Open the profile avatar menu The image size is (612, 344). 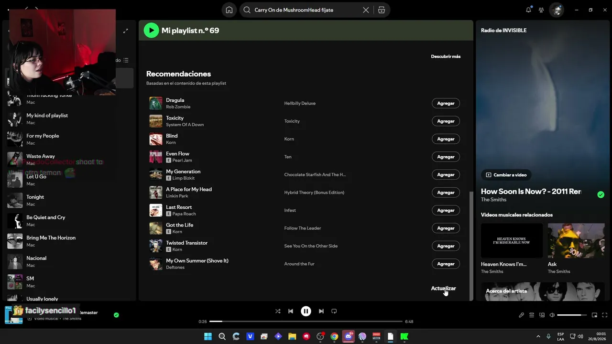(x=556, y=10)
